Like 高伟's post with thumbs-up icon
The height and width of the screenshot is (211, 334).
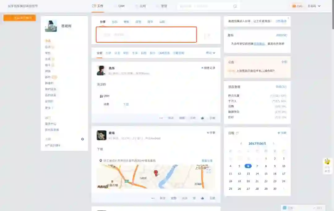(202, 118)
